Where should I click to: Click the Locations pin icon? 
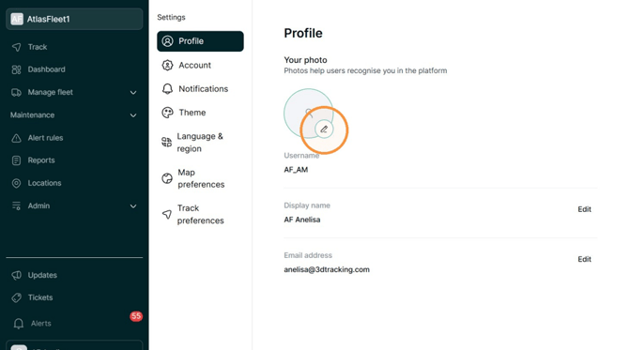coord(17,183)
